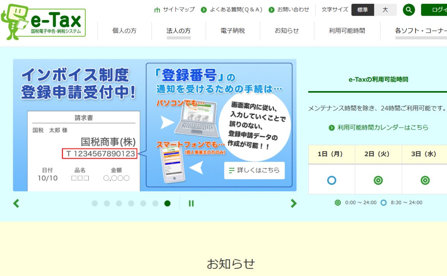Click green double circle under 3日(水)

pyautogui.click(x=425, y=180)
